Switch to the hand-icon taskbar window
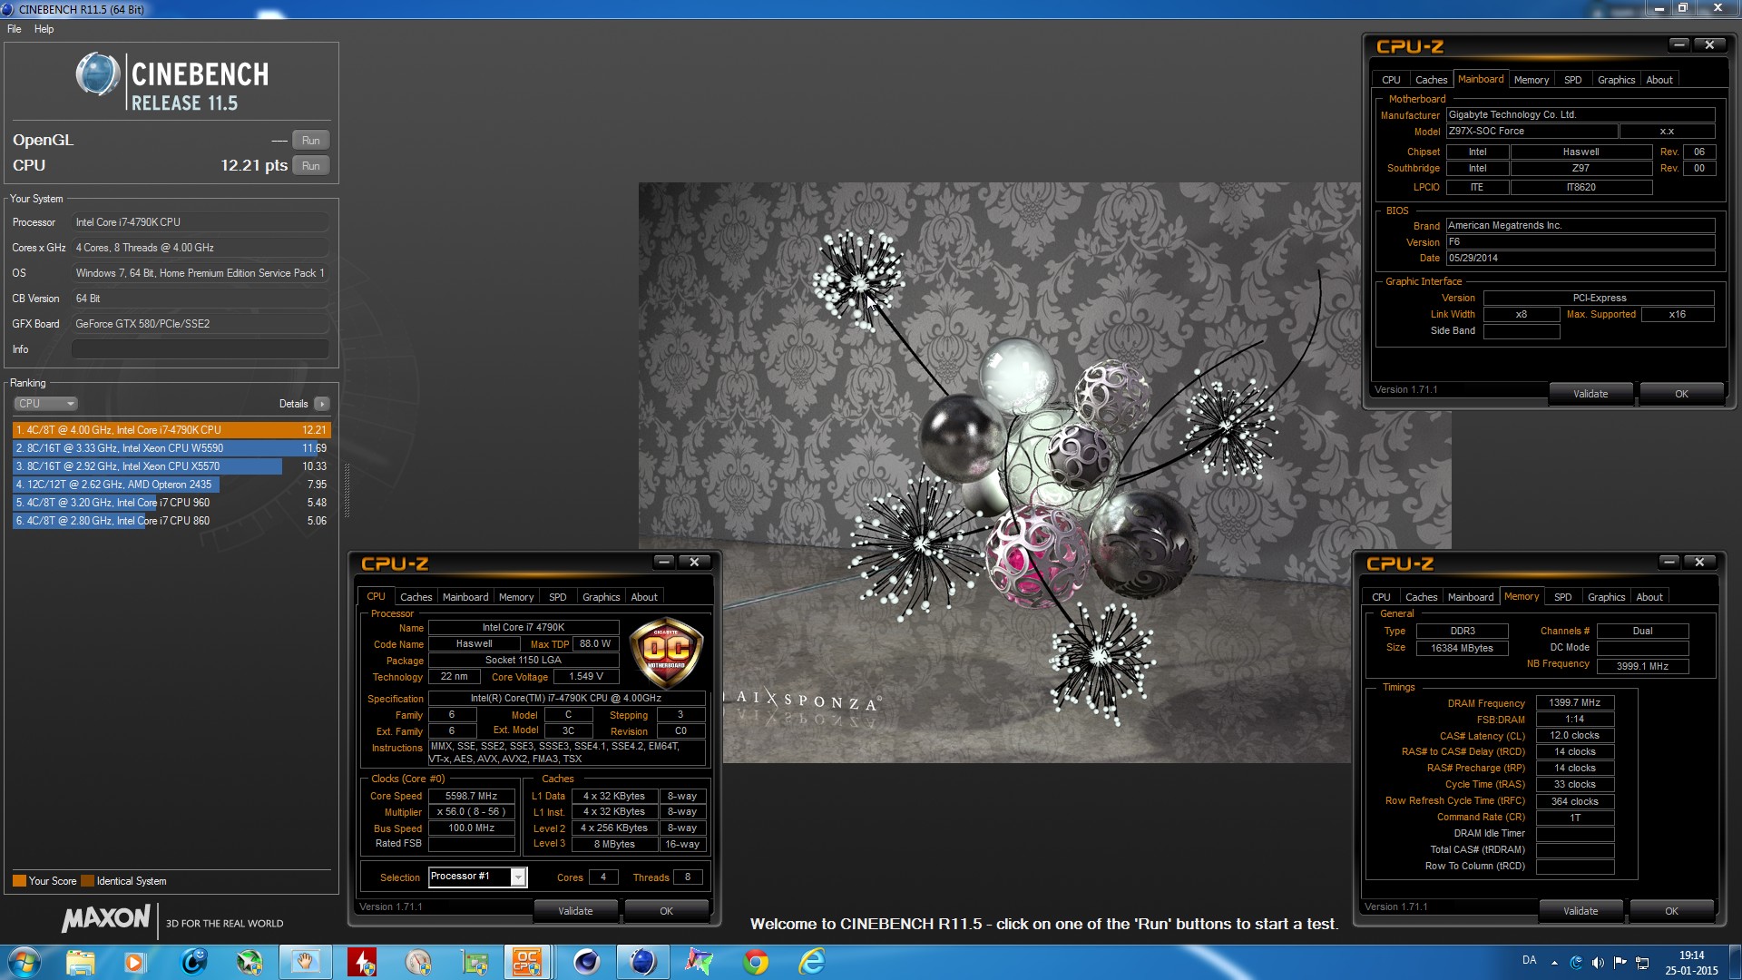Image resolution: width=1742 pixels, height=980 pixels. click(x=306, y=962)
